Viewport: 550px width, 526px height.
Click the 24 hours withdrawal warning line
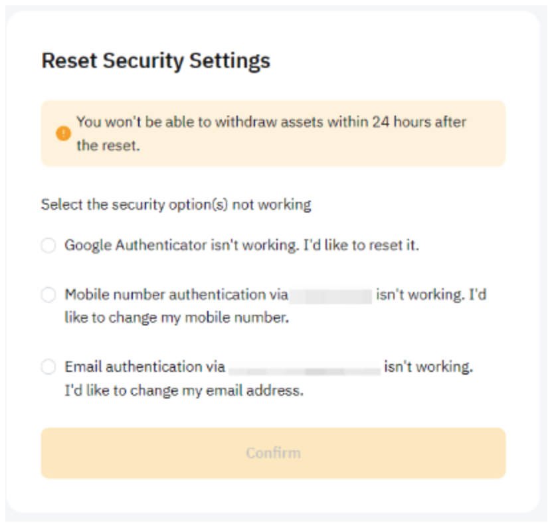(271, 122)
